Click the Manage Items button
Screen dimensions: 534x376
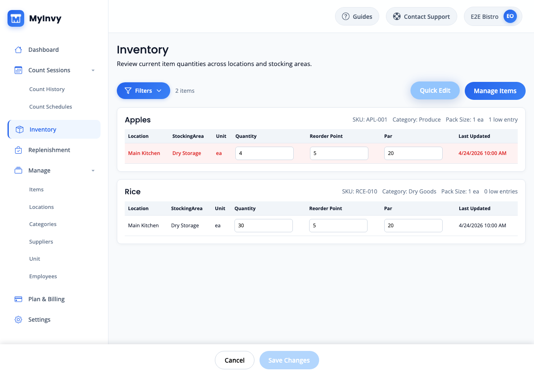pos(495,91)
